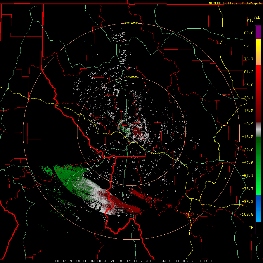
Task: Click the -109.8 legend value
Action: point(246,214)
